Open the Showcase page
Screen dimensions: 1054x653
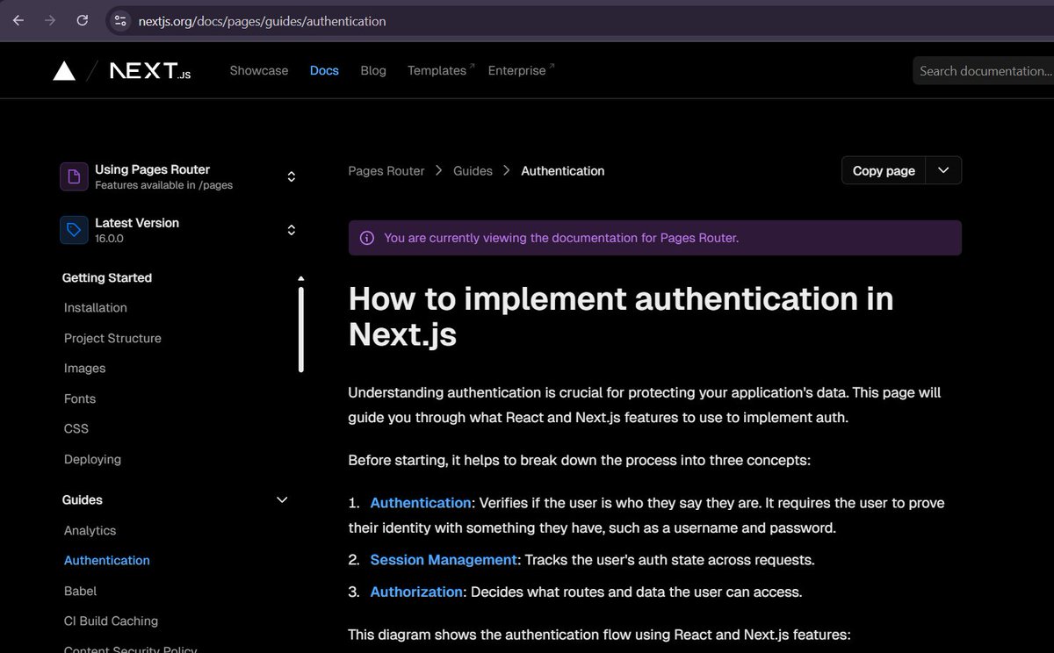point(259,70)
